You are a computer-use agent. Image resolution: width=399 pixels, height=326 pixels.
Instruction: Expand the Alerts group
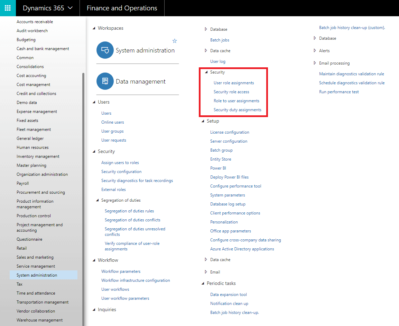click(x=315, y=50)
